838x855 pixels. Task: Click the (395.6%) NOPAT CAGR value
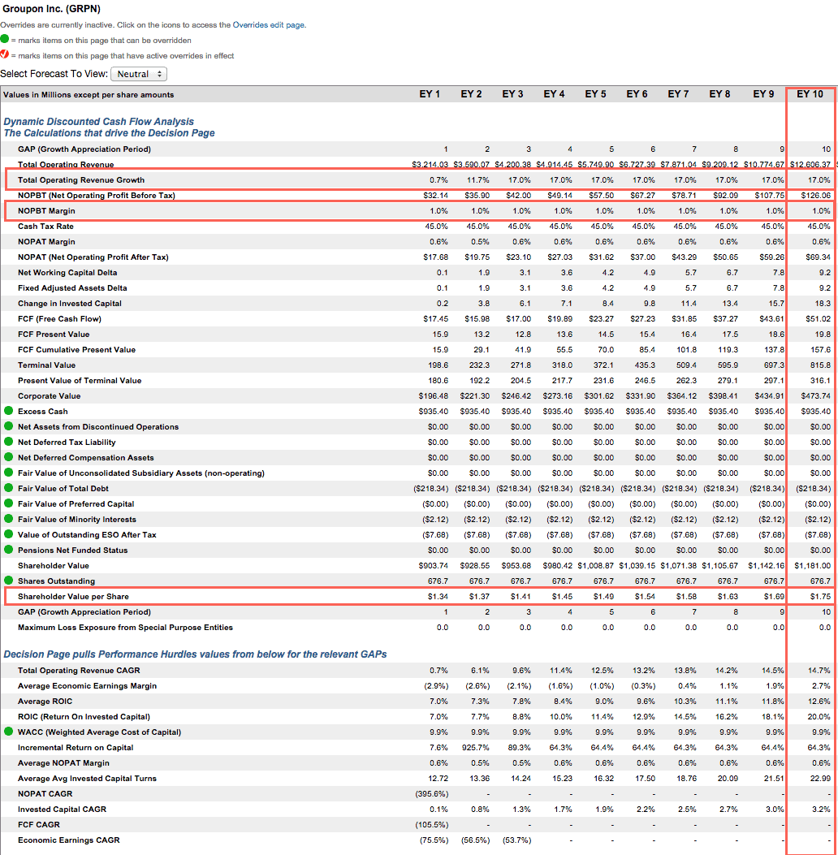432,794
